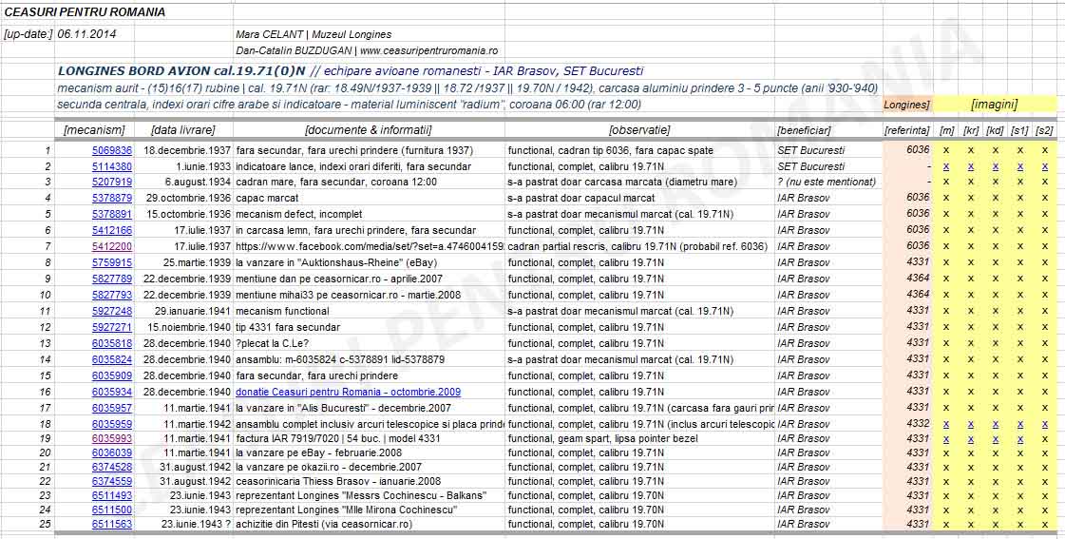Open mechanism link 5207919
The image size is (1065, 539).
(112, 183)
